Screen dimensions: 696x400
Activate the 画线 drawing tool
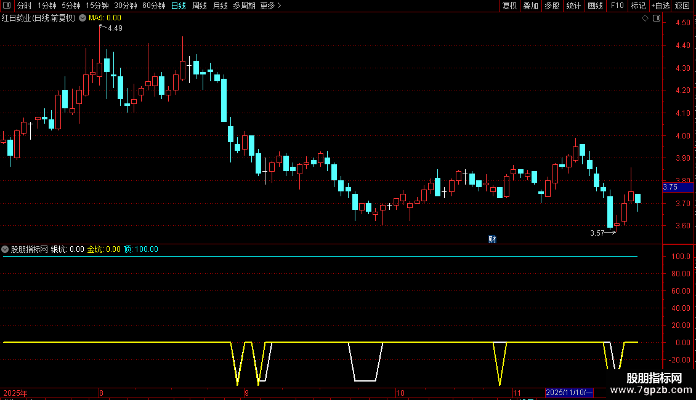pyautogui.click(x=595, y=6)
